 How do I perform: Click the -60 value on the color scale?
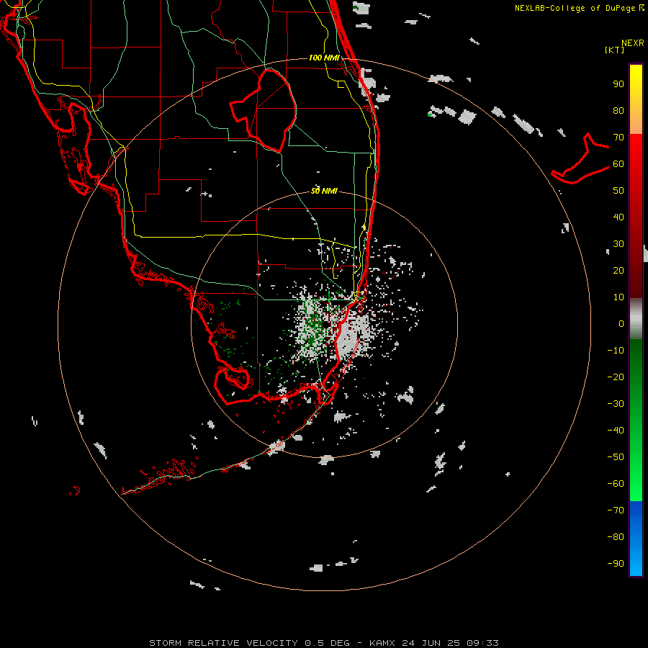[616, 484]
